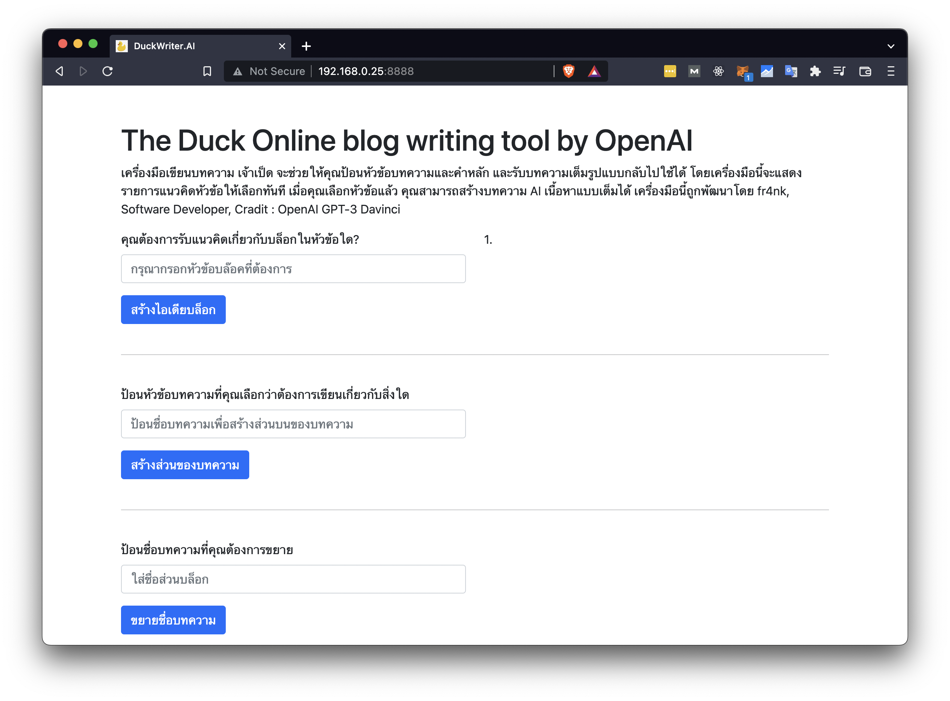Screen dimensions: 950x701
Task: Open a new browser tab
Action: (x=306, y=45)
